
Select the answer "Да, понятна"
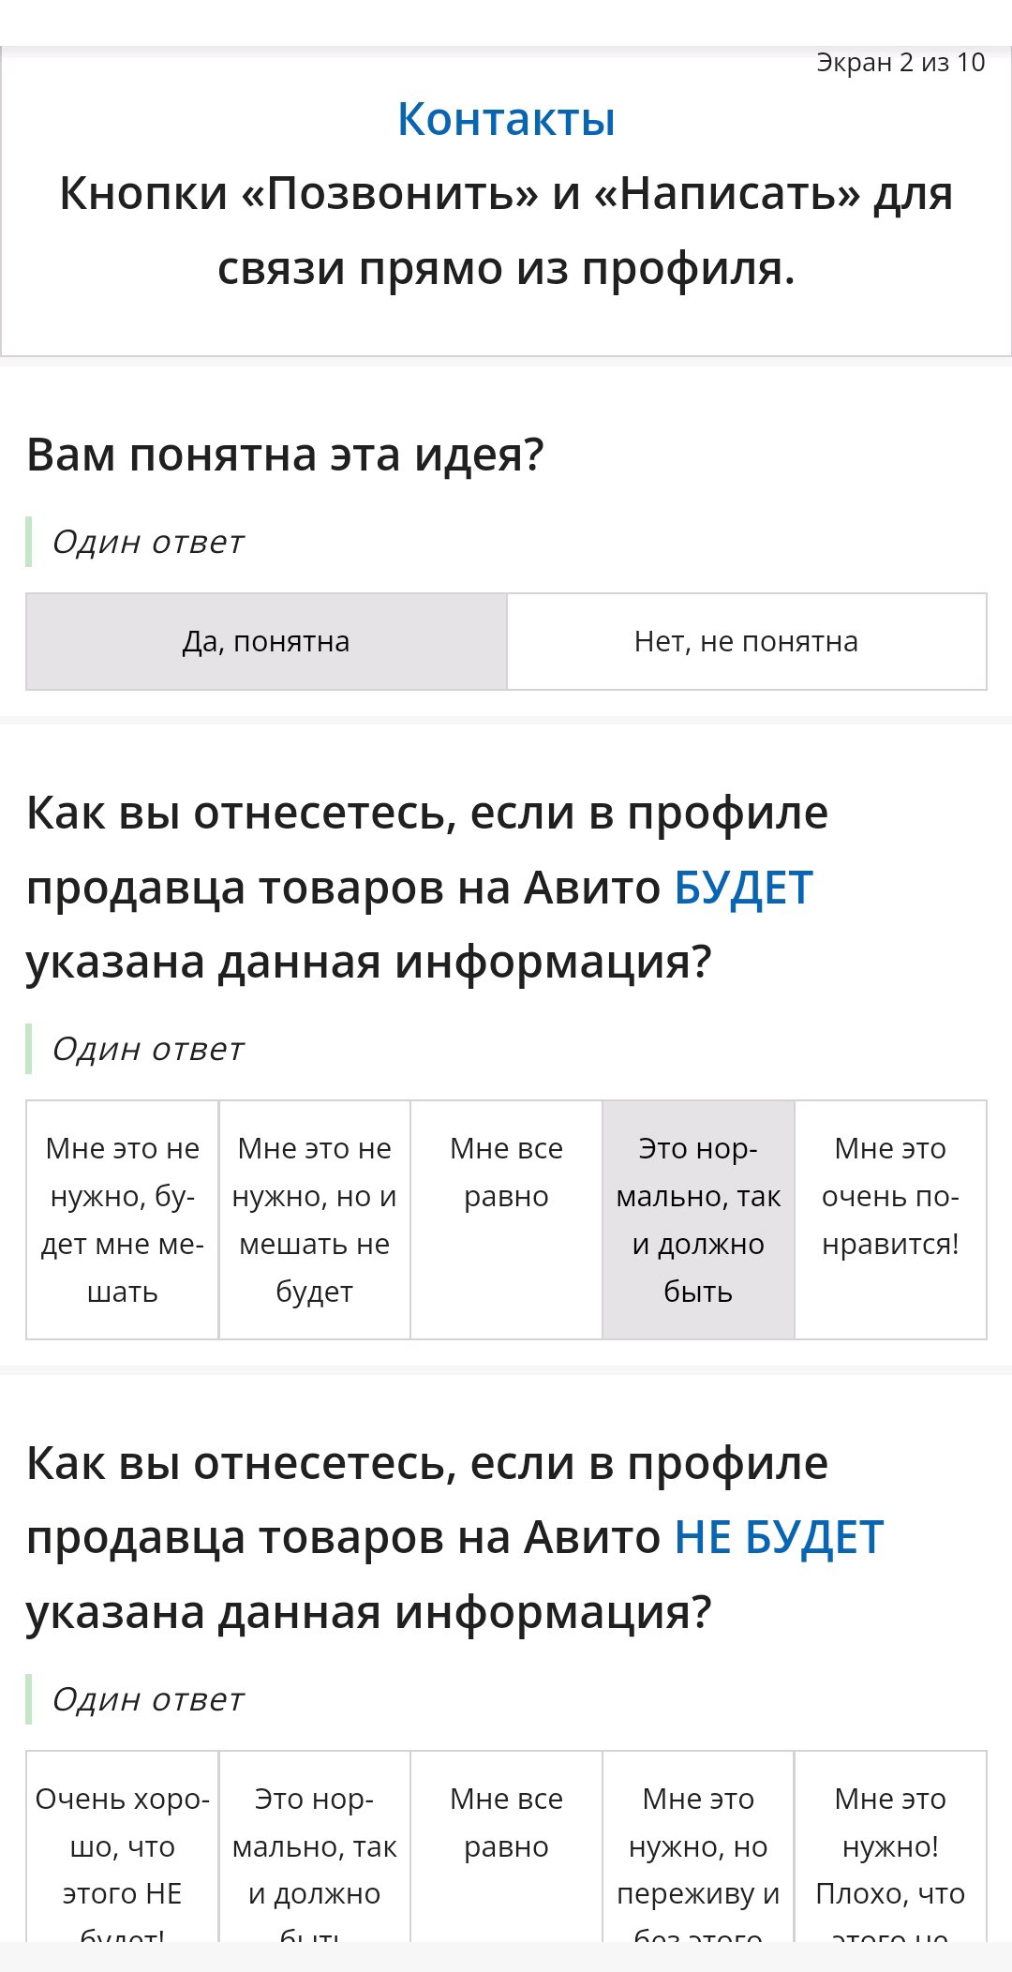pos(266,642)
